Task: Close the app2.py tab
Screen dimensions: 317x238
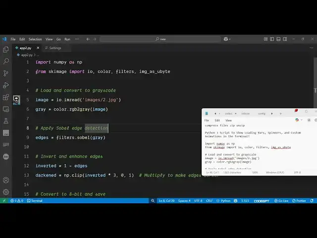Action: (38, 48)
